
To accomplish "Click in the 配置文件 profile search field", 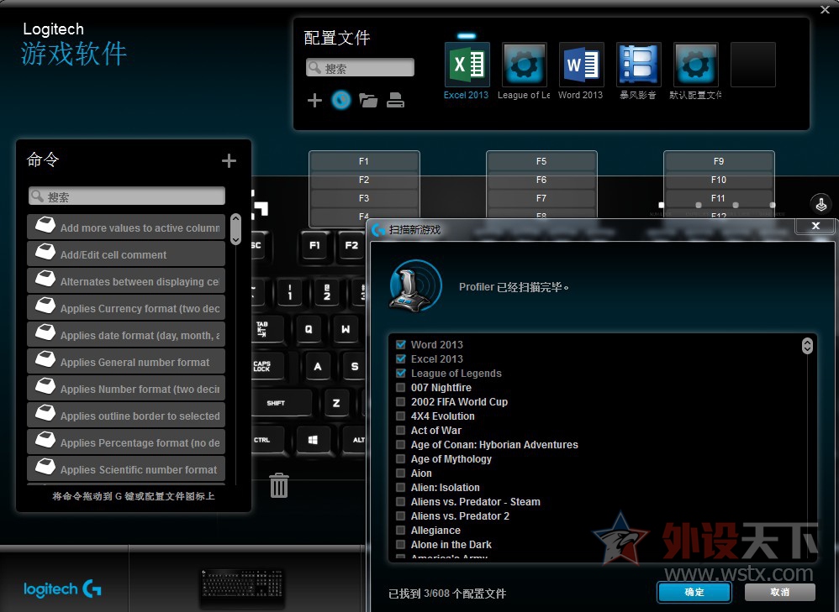I will click(x=360, y=68).
